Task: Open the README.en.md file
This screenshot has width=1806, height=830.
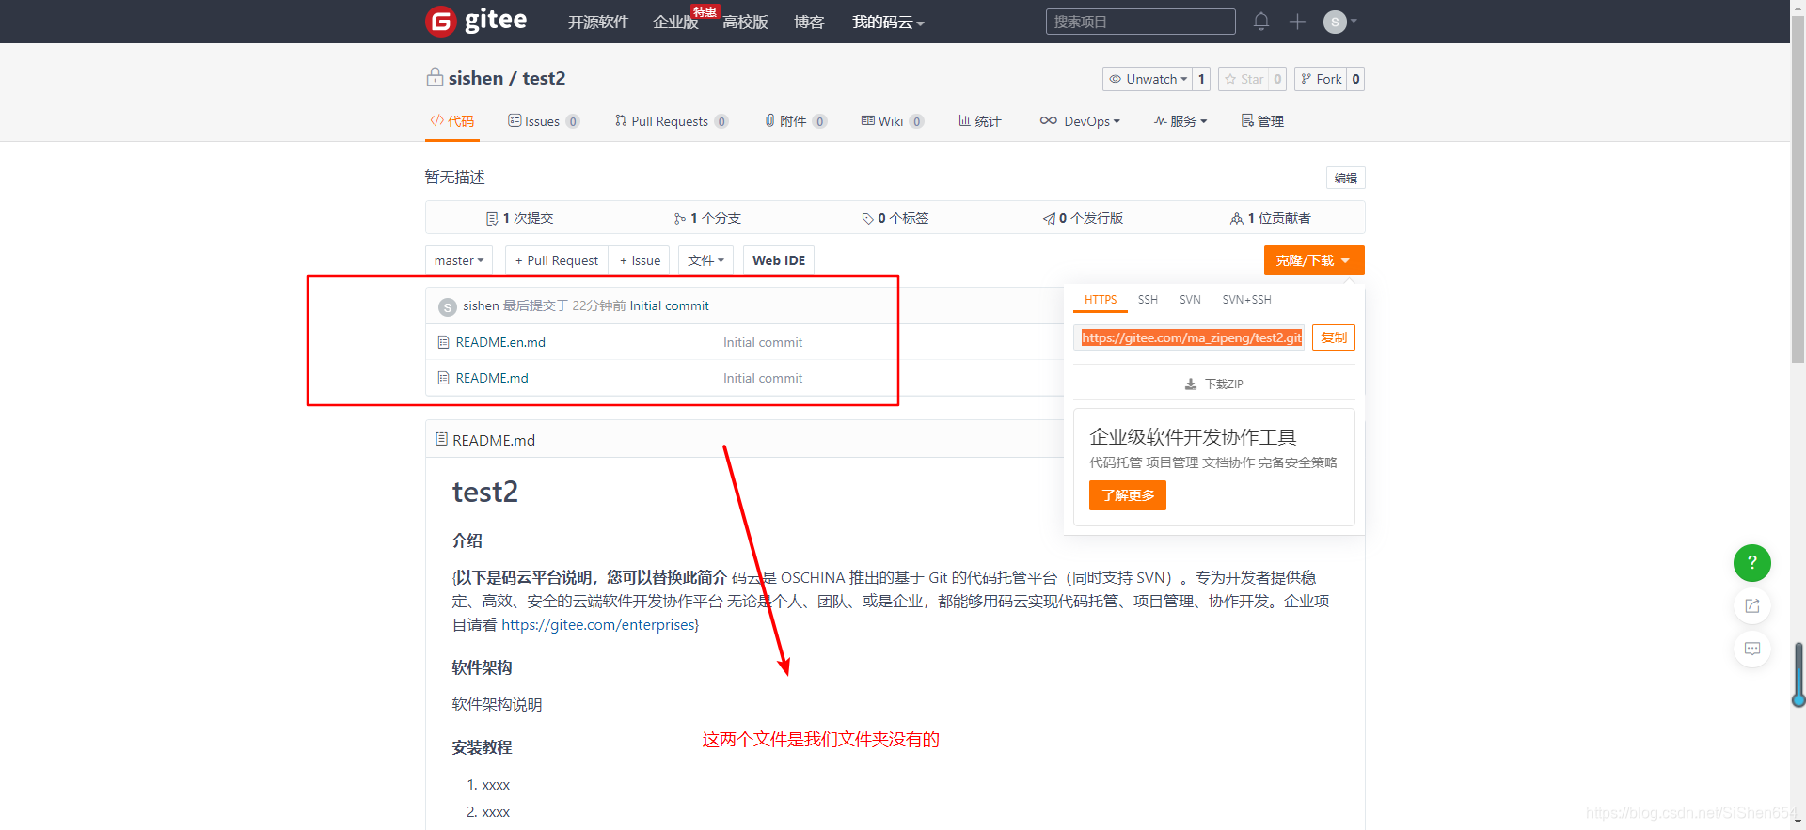Action: click(500, 342)
